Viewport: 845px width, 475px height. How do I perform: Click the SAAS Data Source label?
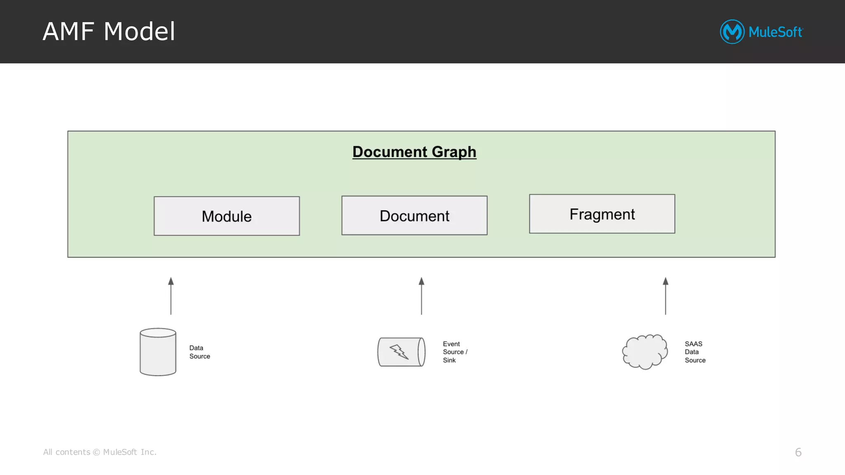point(695,352)
